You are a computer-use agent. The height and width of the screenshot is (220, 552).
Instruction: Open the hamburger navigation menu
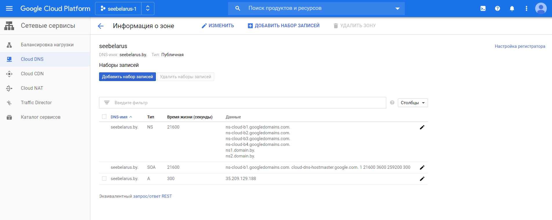(9, 8)
